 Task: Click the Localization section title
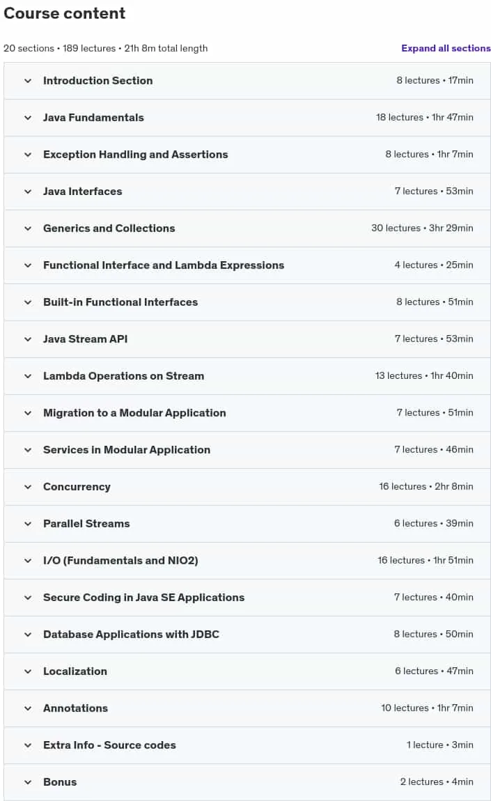75,671
